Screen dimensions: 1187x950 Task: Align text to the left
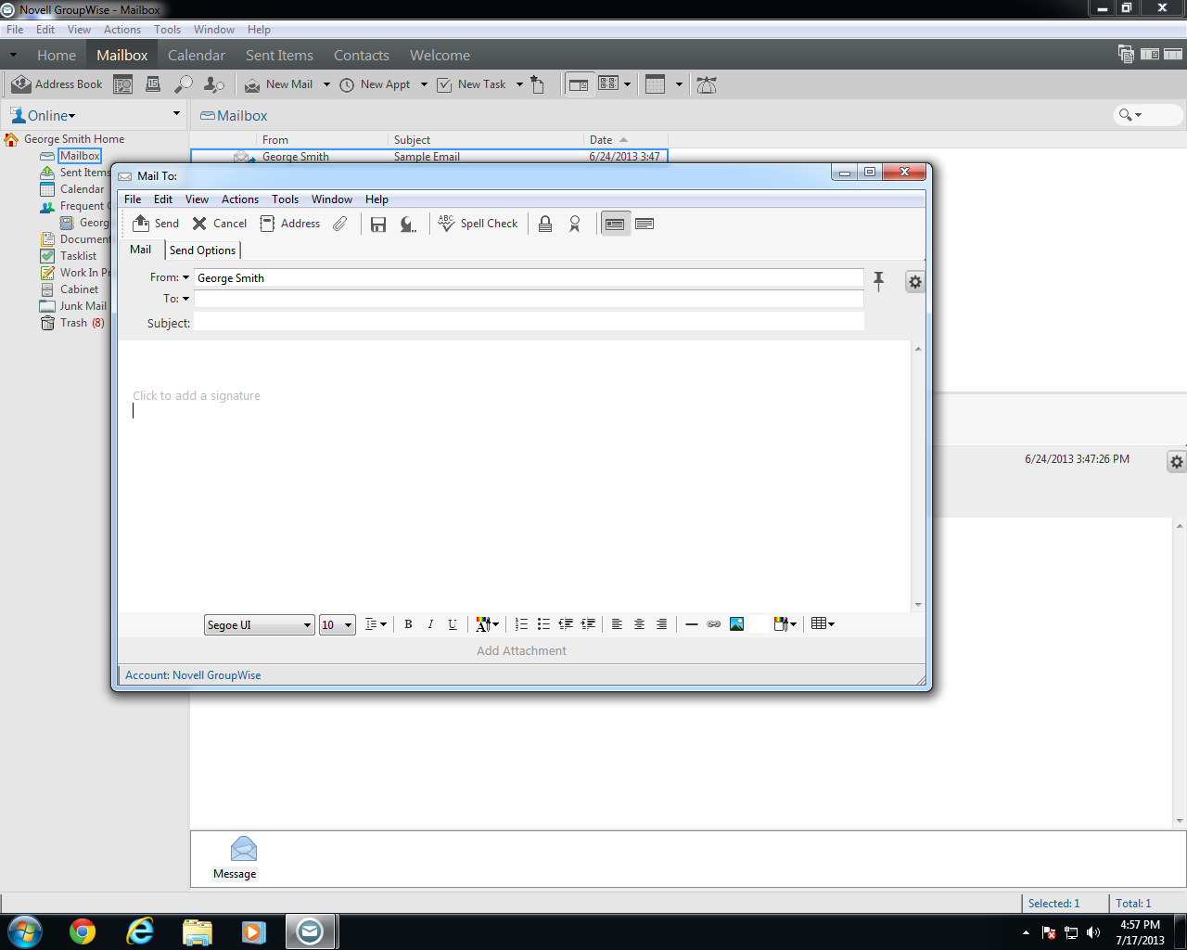click(x=617, y=624)
